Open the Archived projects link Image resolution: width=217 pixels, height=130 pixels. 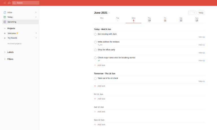tap(14, 43)
